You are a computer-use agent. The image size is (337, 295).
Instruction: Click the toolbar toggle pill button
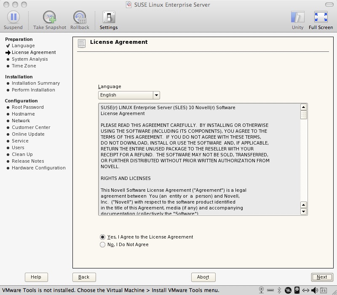click(x=329, y=5)
